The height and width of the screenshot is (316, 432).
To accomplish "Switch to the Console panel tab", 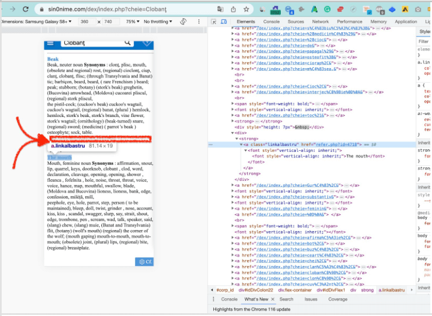I will click(271, 22).
